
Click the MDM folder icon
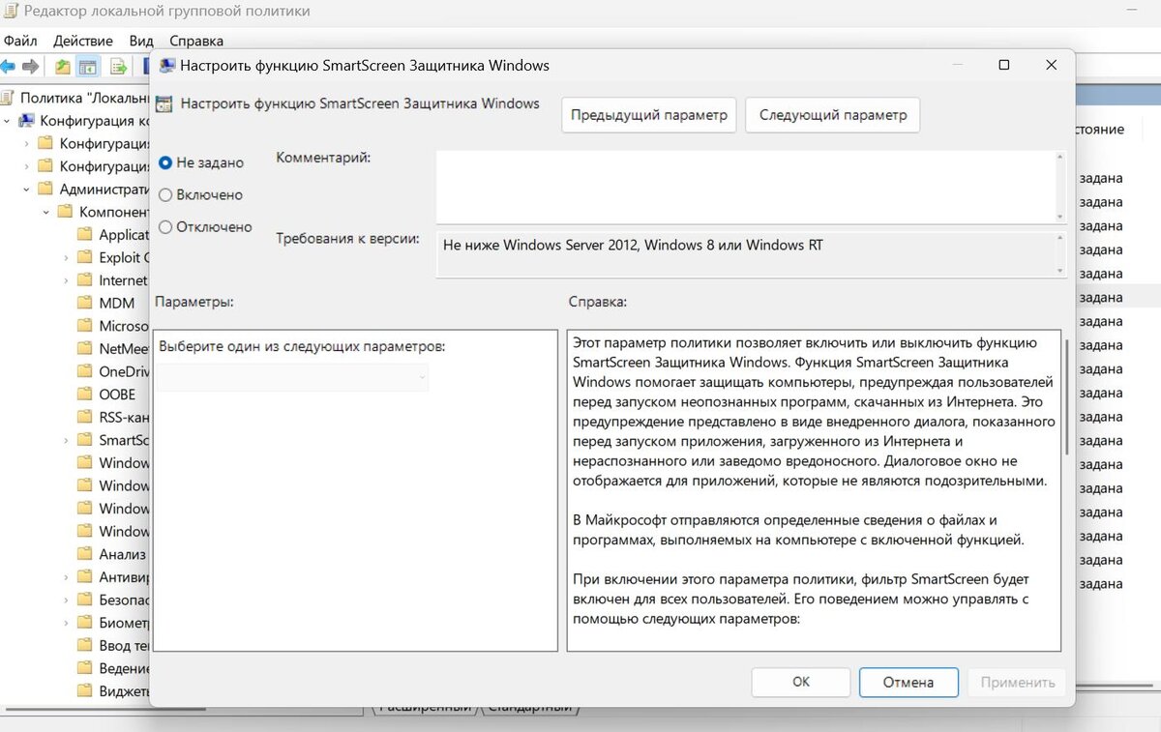pos(84,303)
